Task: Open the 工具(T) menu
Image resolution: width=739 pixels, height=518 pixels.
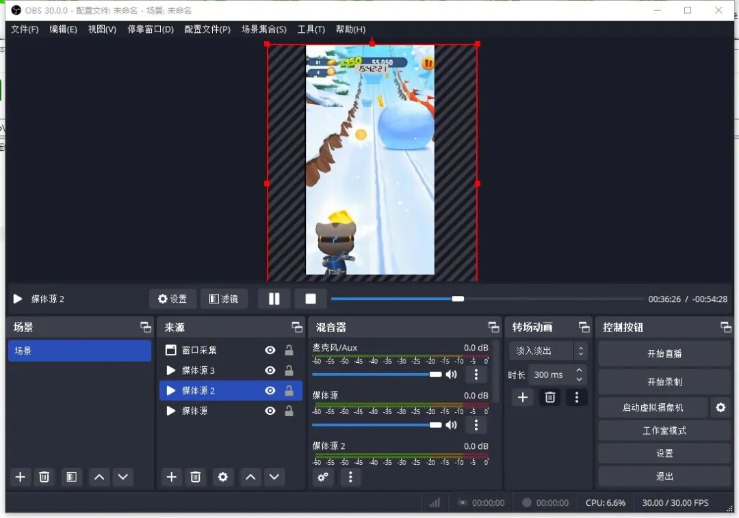Action: (311, 29)
